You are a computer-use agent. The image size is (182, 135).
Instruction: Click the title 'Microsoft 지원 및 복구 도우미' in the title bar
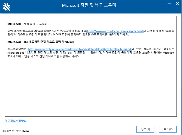tap(89, 5)
